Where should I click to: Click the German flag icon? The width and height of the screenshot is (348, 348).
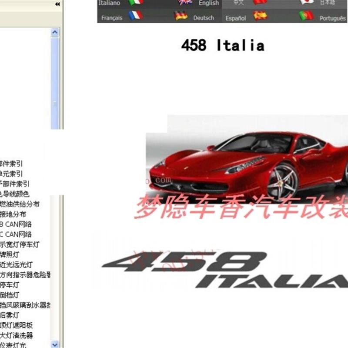181,16
